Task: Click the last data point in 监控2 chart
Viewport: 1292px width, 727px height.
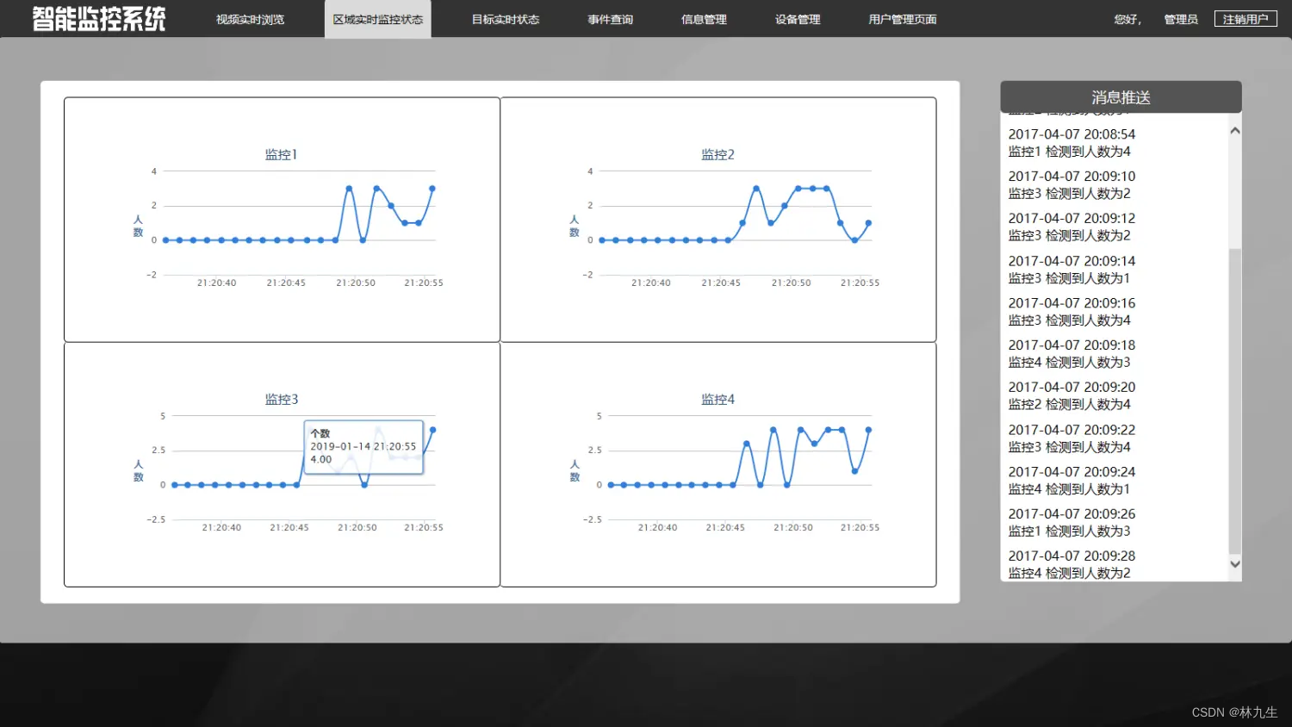Action: point(868,223)
